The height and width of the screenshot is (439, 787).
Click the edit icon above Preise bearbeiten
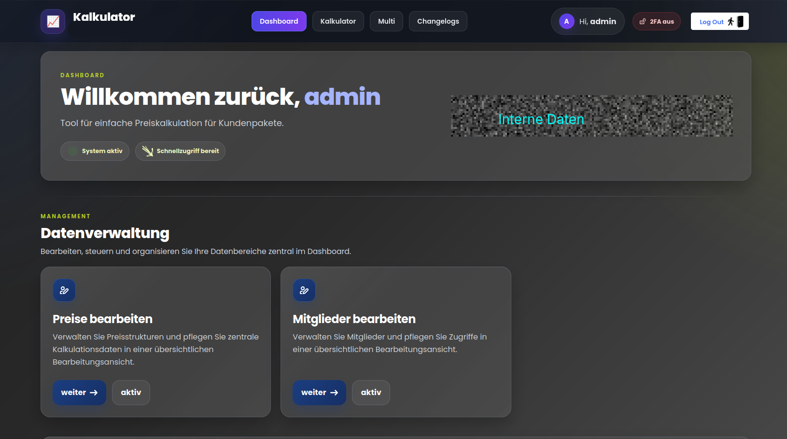[64, 290]
